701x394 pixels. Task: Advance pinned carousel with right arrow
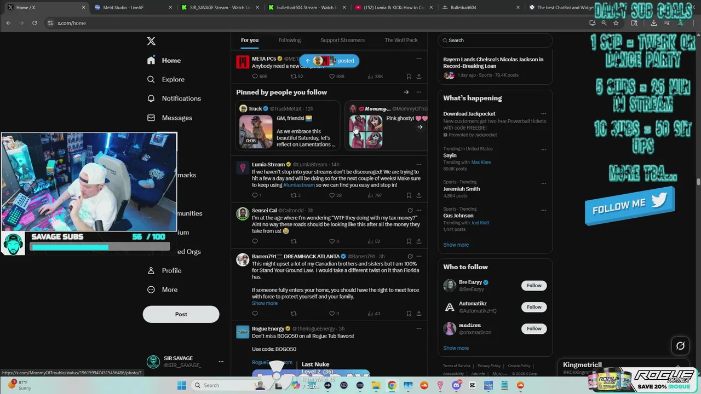click(x=420, y=127)
